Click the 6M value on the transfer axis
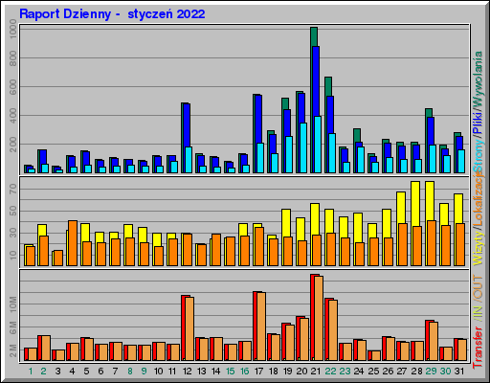Screen dimensions: 490x383 pos(13,327)
